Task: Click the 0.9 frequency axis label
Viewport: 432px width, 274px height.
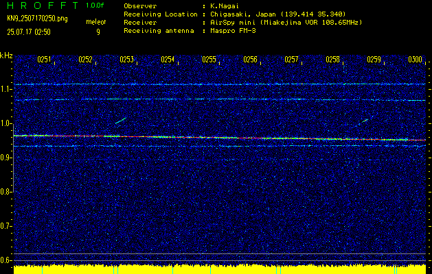Action: 5,158
